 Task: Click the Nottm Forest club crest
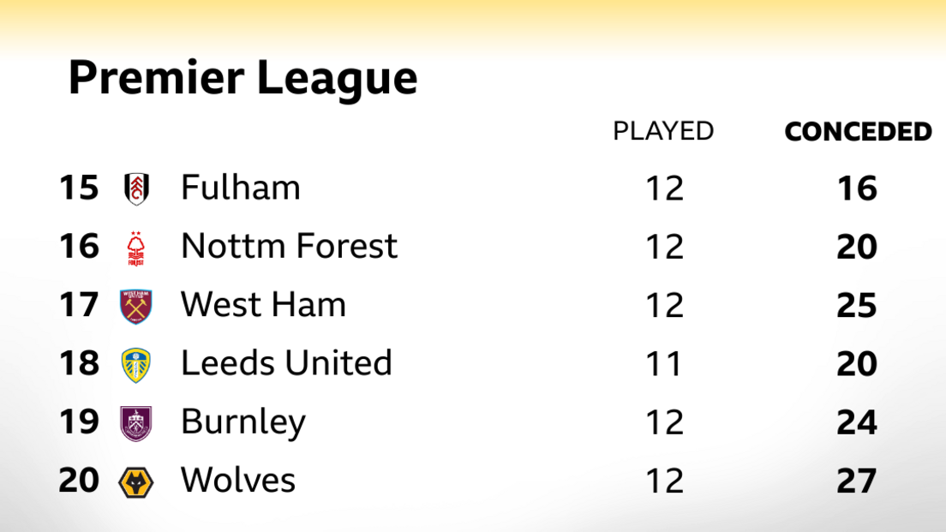coord(136,248)
